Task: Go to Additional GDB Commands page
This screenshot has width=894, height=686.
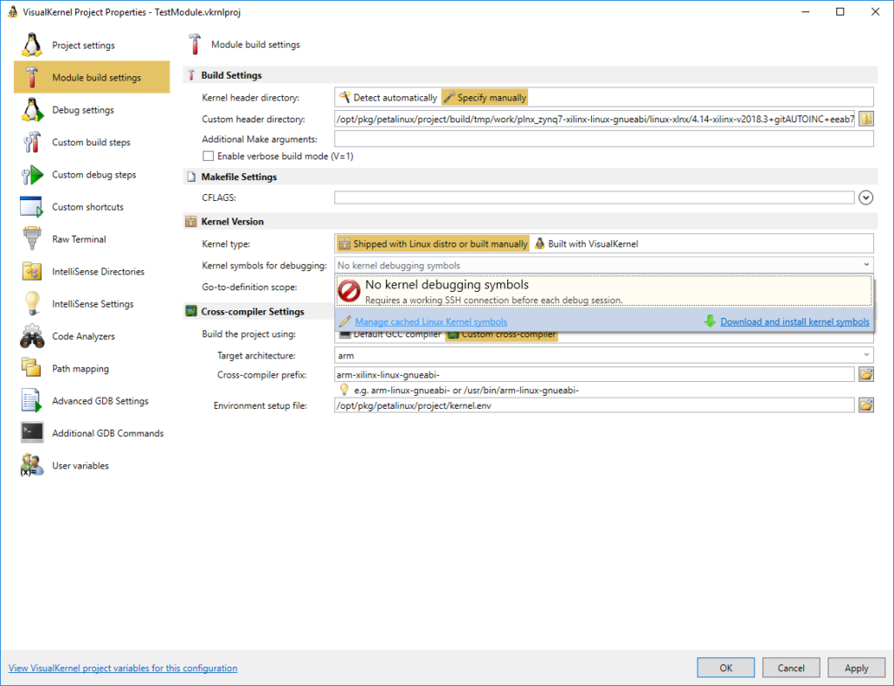Action: pyautogui.click(x=107, y=433)
